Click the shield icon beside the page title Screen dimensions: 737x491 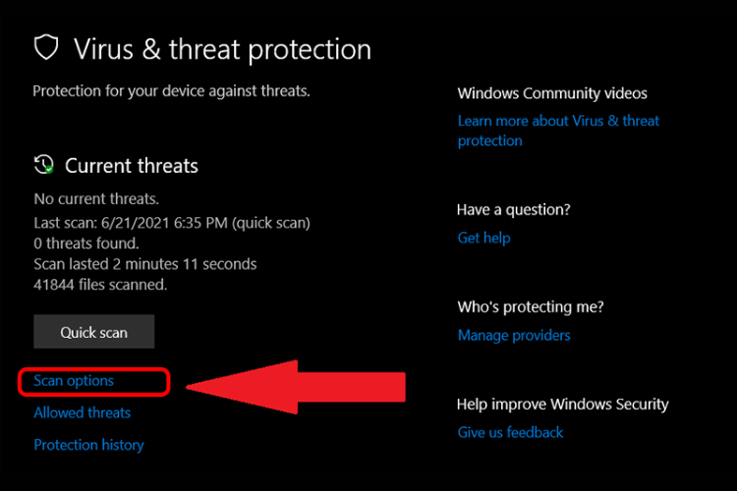(x=46, y=47)
